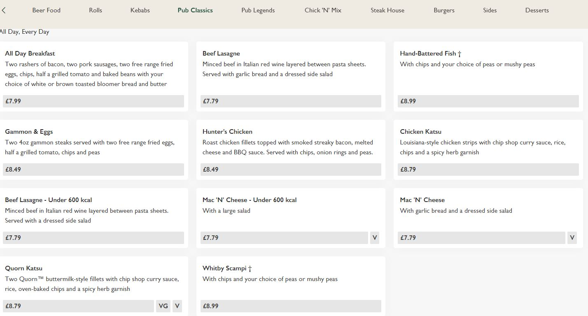Go to the Kebabs tab
This screenshot has width=588, height=316.
(140, 10)
